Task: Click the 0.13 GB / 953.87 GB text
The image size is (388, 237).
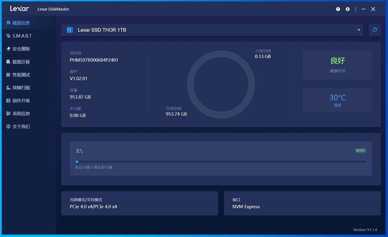Action: point(94,167)
